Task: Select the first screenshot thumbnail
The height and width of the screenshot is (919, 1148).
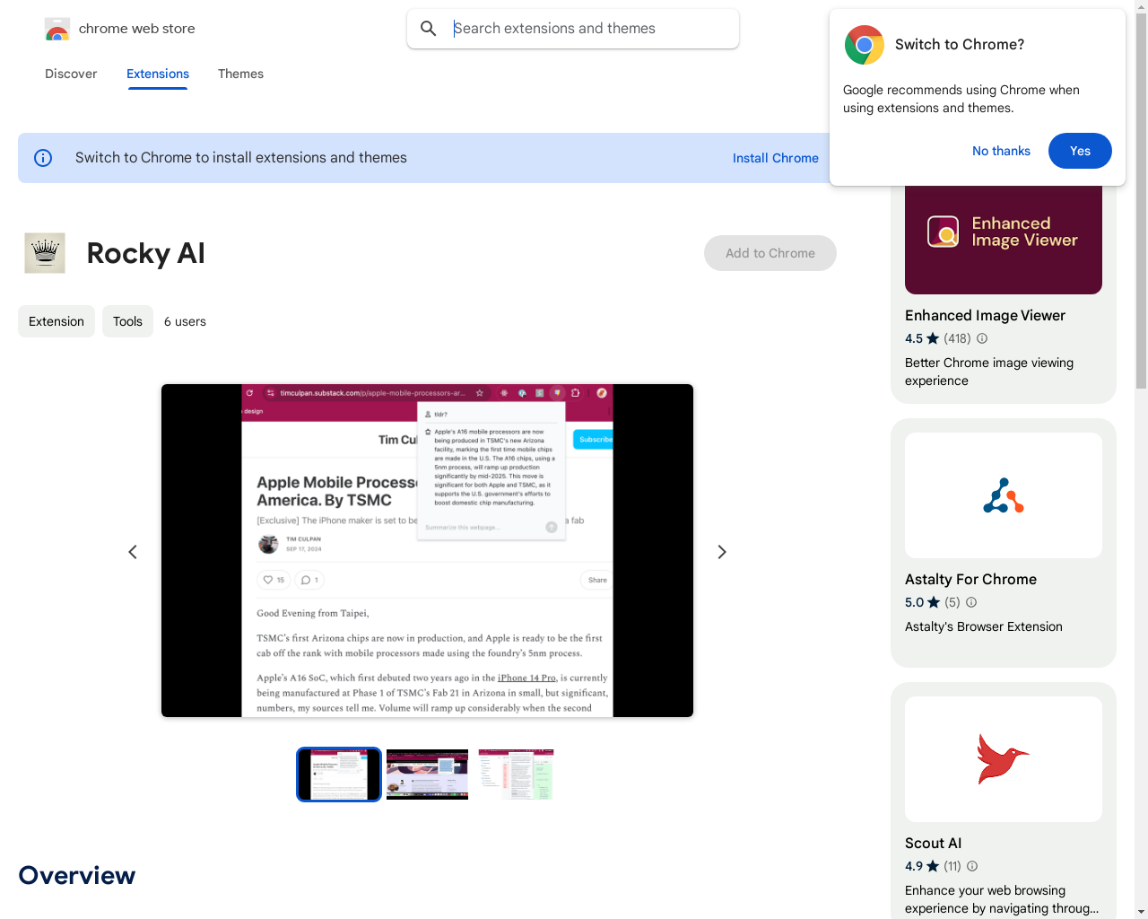Action: tap(339, 775)
